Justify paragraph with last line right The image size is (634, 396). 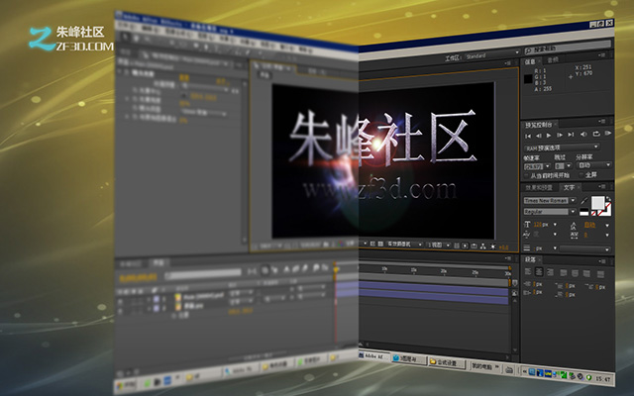click(586, 274)
